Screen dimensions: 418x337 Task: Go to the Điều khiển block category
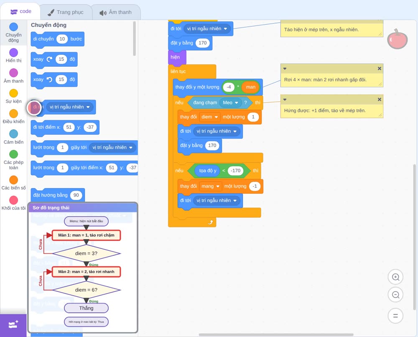pos(14,116)
